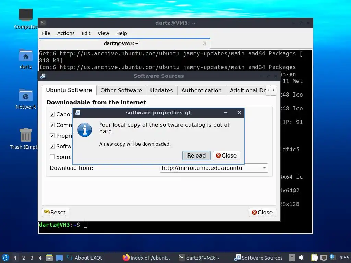Switch to the Updates tab

pos(161,90)
